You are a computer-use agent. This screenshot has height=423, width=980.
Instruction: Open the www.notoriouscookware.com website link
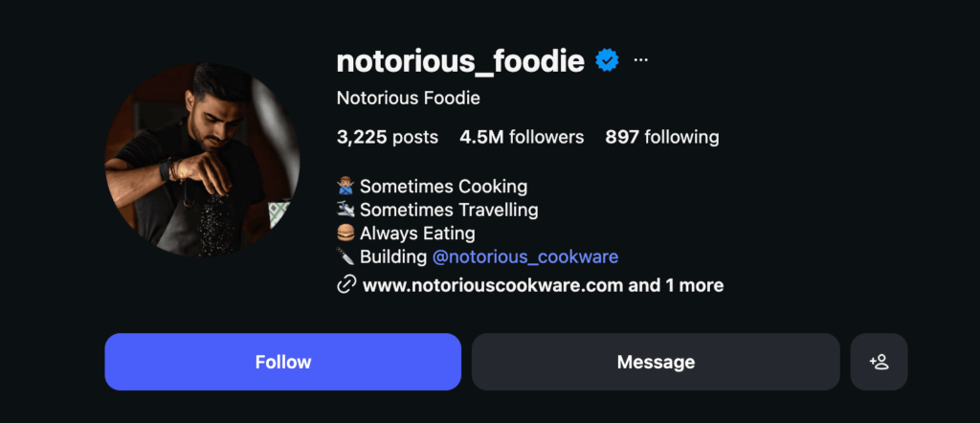(493, 285)
